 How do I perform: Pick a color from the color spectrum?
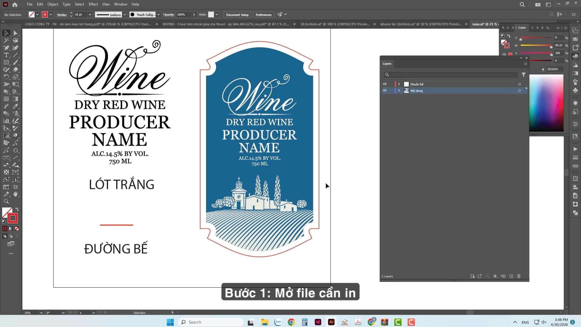pyautogui.click(x=546, y=103)
